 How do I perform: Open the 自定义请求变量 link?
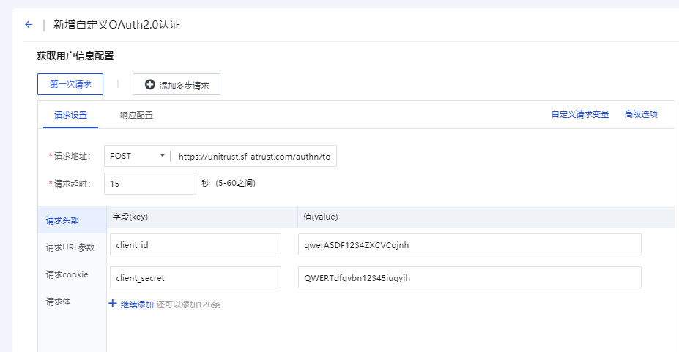[580, 114]
